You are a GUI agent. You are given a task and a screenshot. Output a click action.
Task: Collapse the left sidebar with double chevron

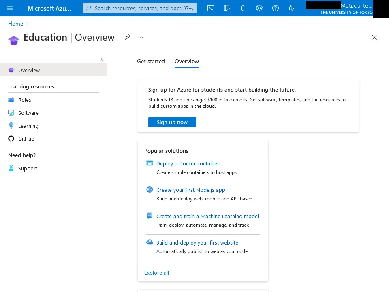[103, 59]
